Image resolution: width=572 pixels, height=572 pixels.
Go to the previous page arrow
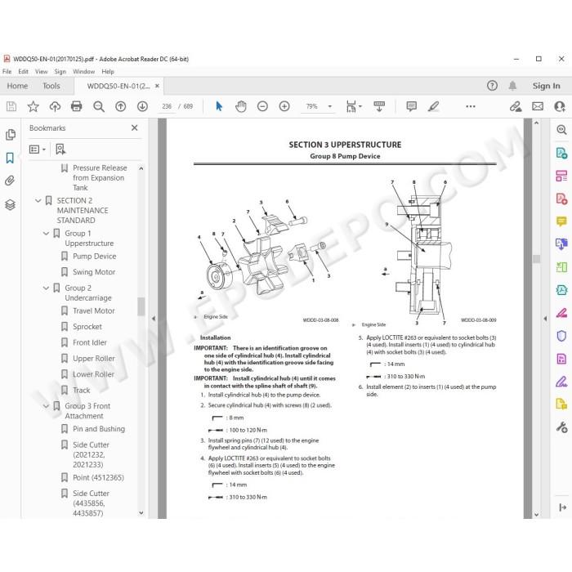(120, 106)
